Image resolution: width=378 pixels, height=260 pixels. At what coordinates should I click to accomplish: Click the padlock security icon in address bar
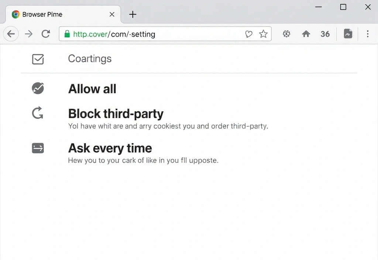point(67,34)
